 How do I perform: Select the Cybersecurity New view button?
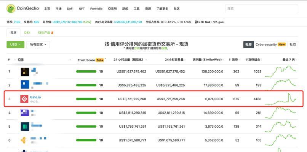pyautogui.click(x=270, y=44)
